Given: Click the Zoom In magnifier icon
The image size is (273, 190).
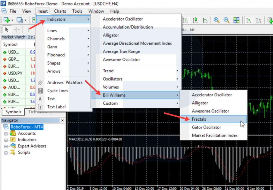Looking at the screenshot, I should [216, 20].
